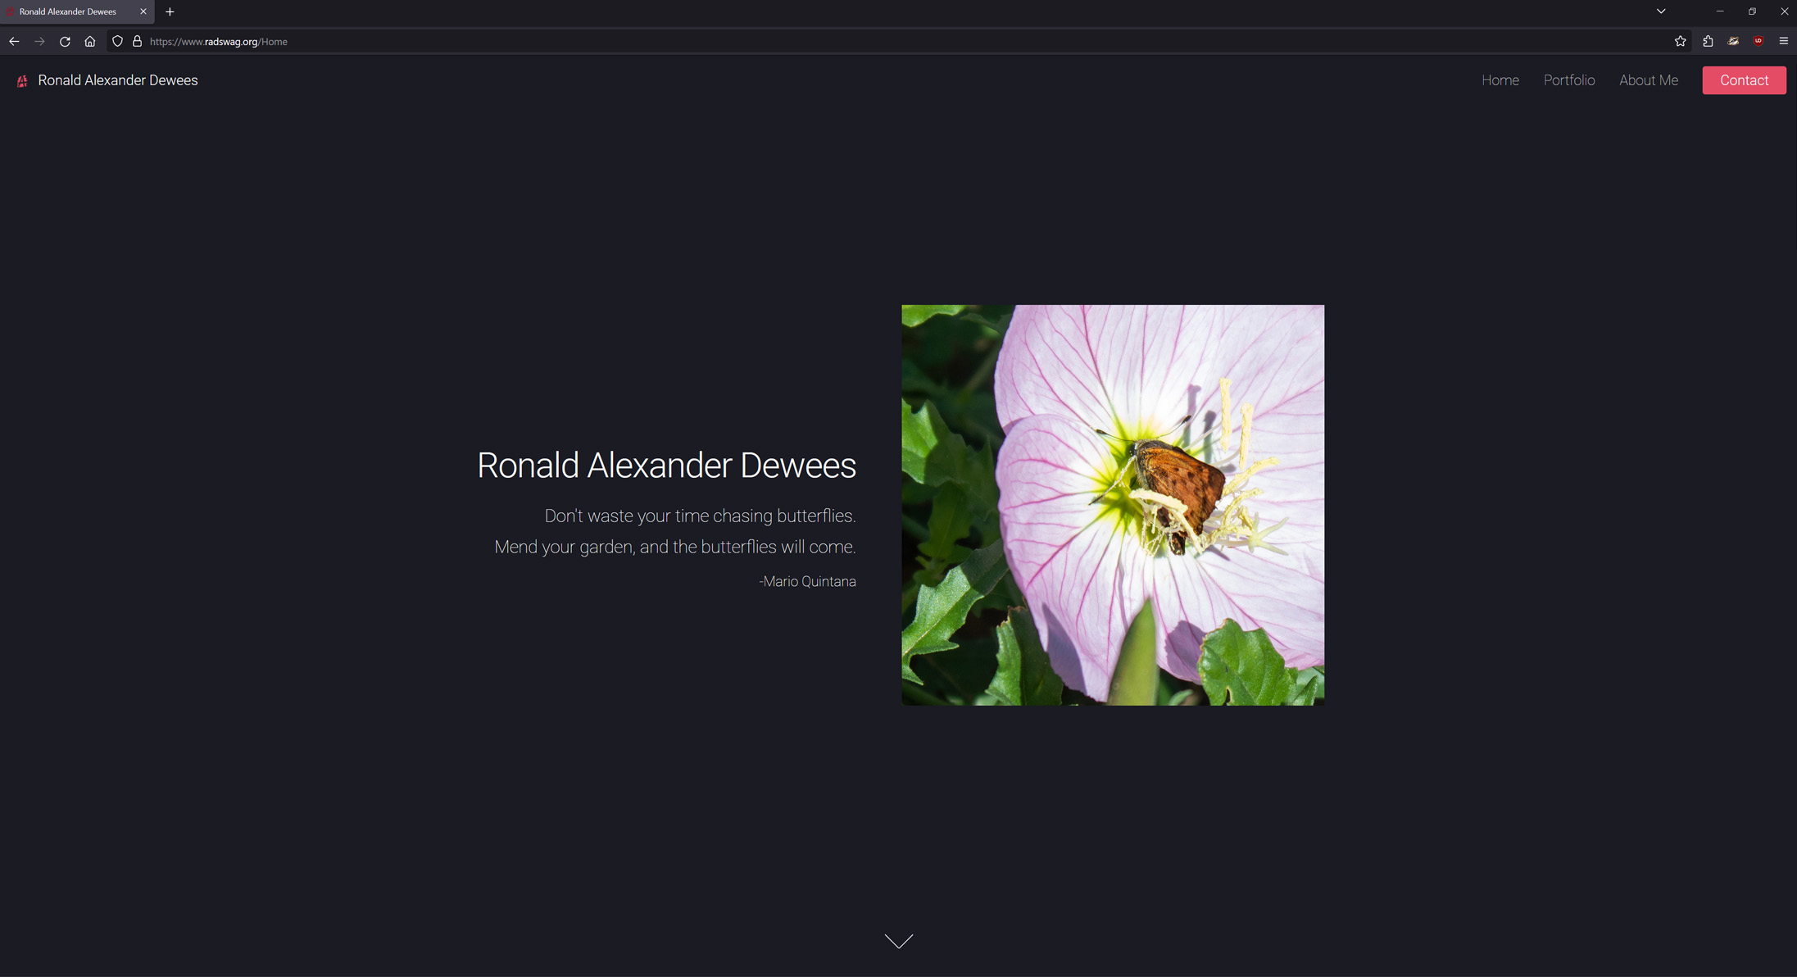The width and height of the screenshot is (1797, 977).
Task: Go to the browser home page
Action: [x=90, y=42]
